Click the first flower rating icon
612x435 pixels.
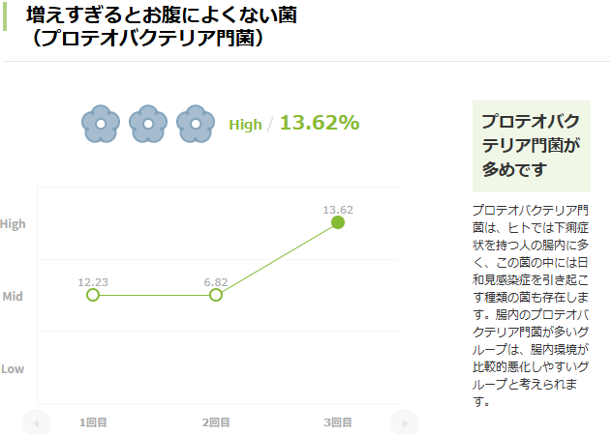tap(101, 125)
